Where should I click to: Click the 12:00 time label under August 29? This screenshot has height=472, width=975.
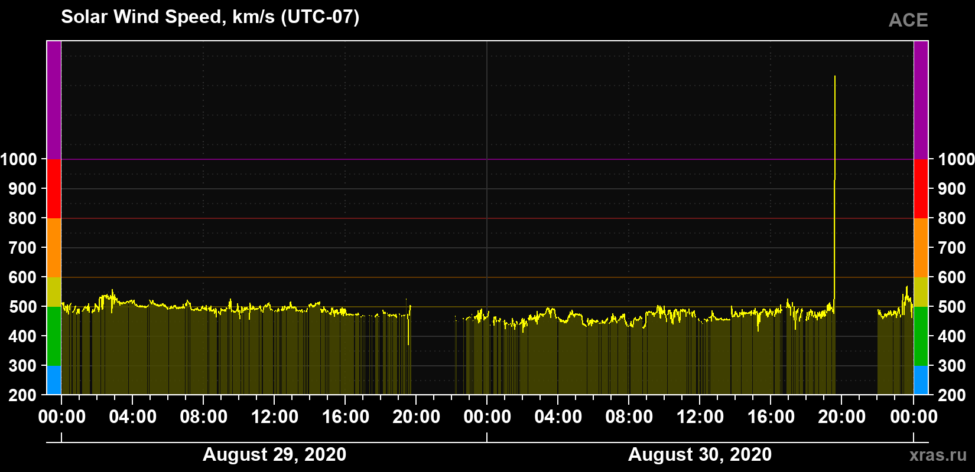coord(275,417)
